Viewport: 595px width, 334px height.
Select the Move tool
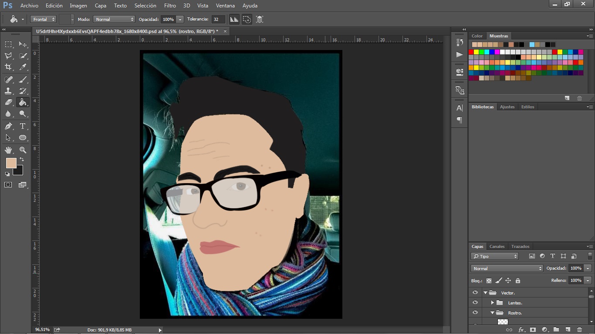click(23, 44)
